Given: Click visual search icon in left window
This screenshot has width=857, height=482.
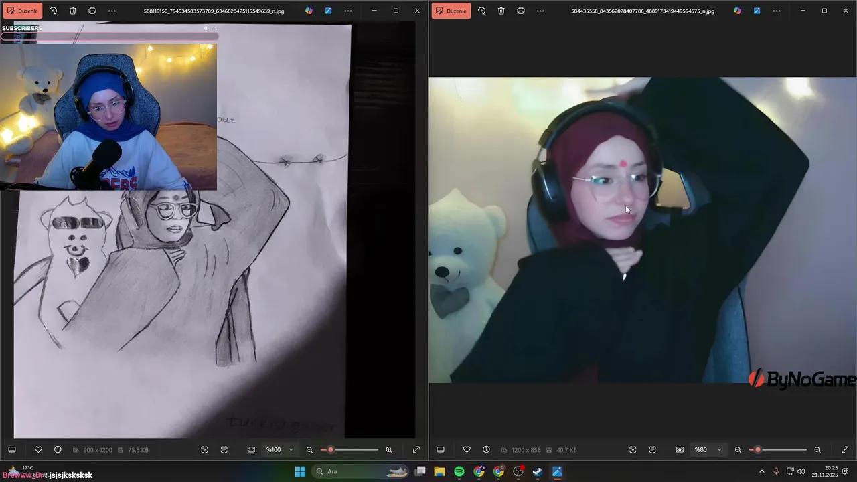Looking at the screenshot, I should [204, 449].
